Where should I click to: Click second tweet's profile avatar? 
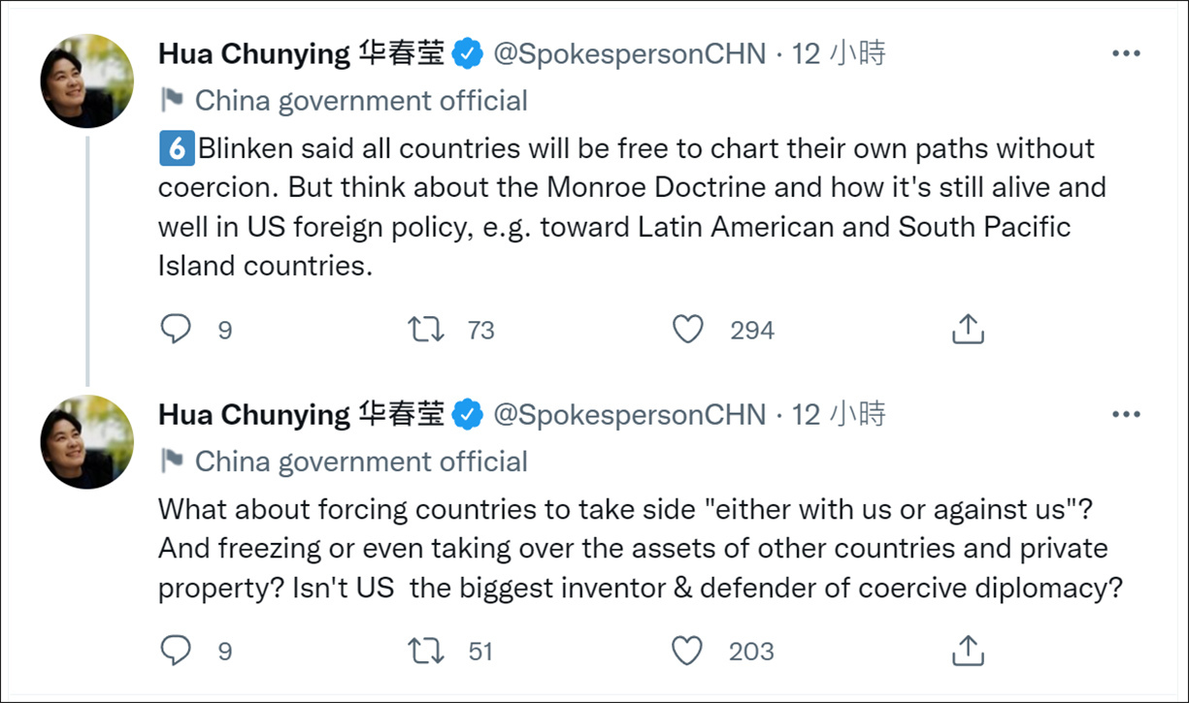87,442
